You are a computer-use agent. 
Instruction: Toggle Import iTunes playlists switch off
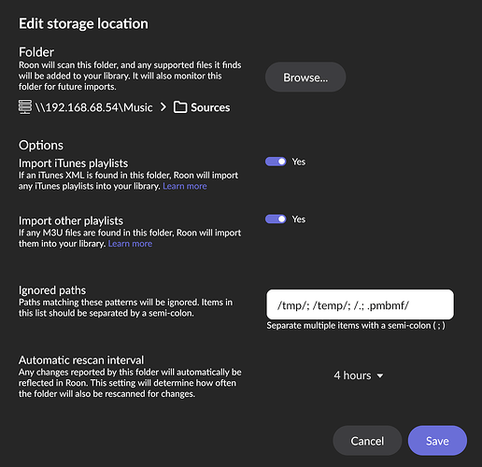[x=276, y=162]
